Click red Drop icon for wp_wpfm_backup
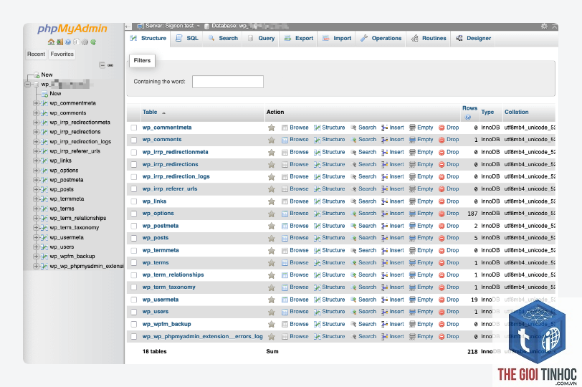Image resolution: width=582 pixels, height=387 pixels. (x=442, y=325)
